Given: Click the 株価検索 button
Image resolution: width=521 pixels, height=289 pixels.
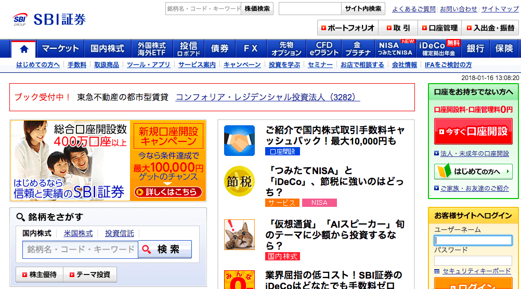Looking at the screenshot, I should click(257, 9).
